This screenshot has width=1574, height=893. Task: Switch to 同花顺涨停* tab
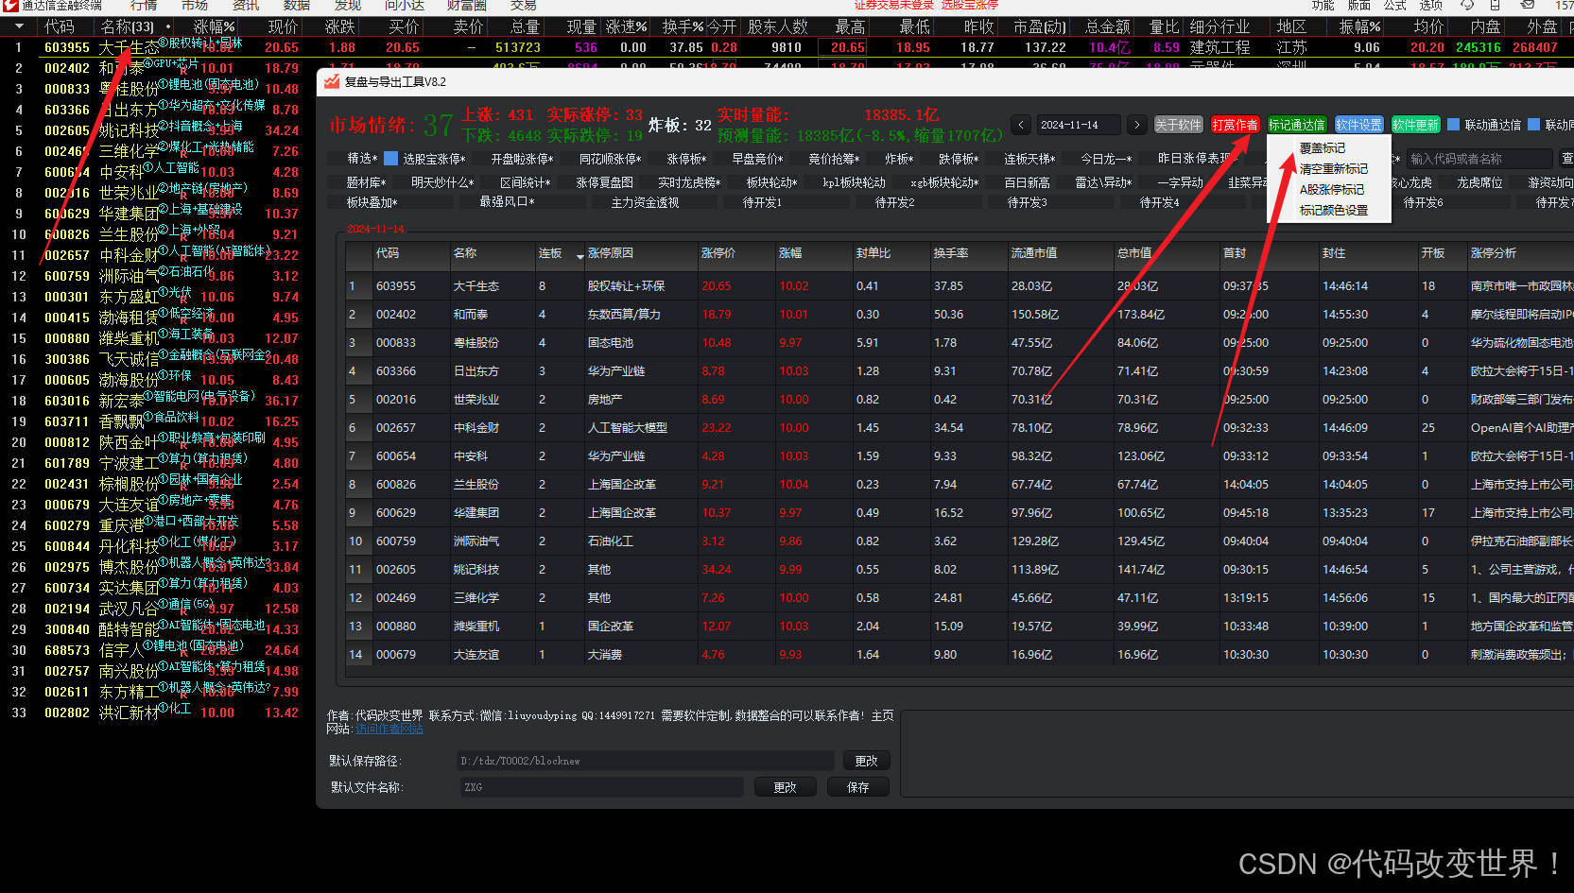point(610,159)
